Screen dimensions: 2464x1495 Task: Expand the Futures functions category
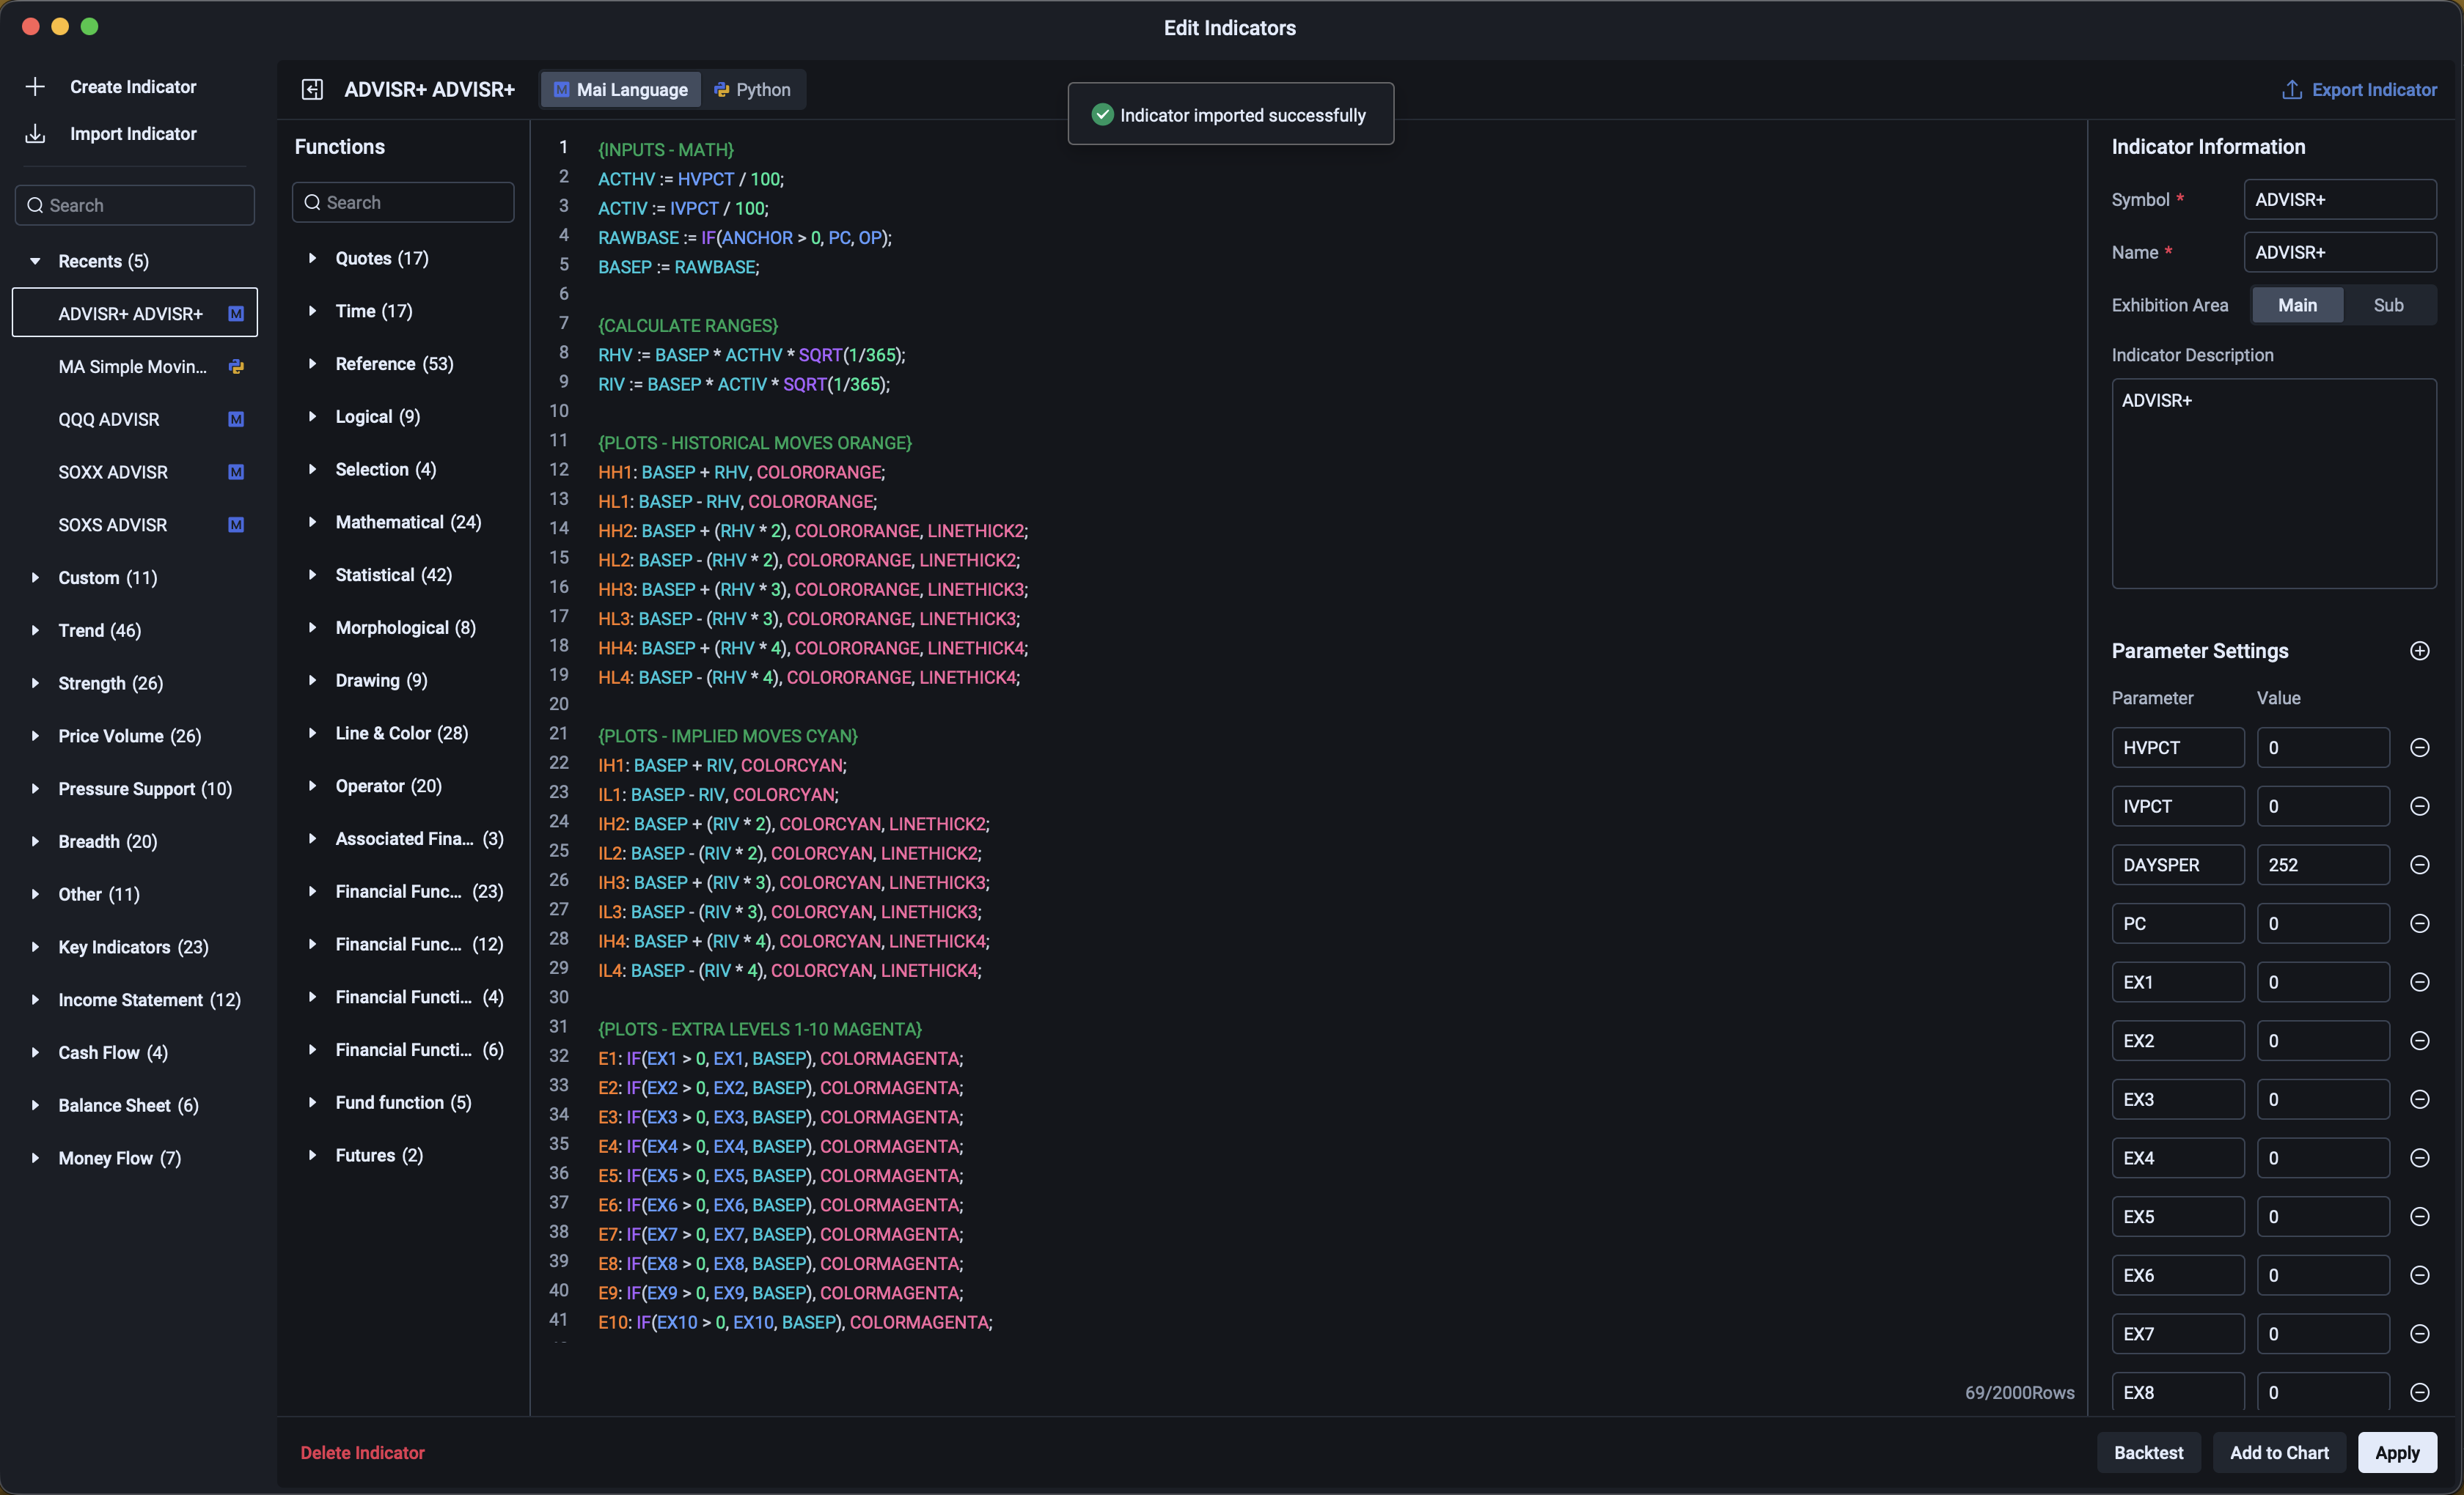click(x=312, y=1155)
